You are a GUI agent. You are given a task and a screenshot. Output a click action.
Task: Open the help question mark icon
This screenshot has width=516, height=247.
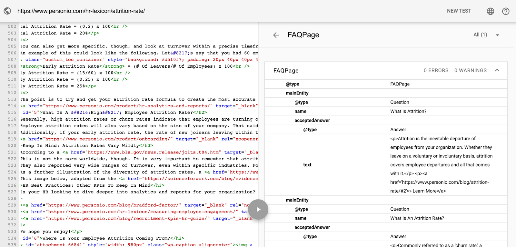[x=506, y=11]
